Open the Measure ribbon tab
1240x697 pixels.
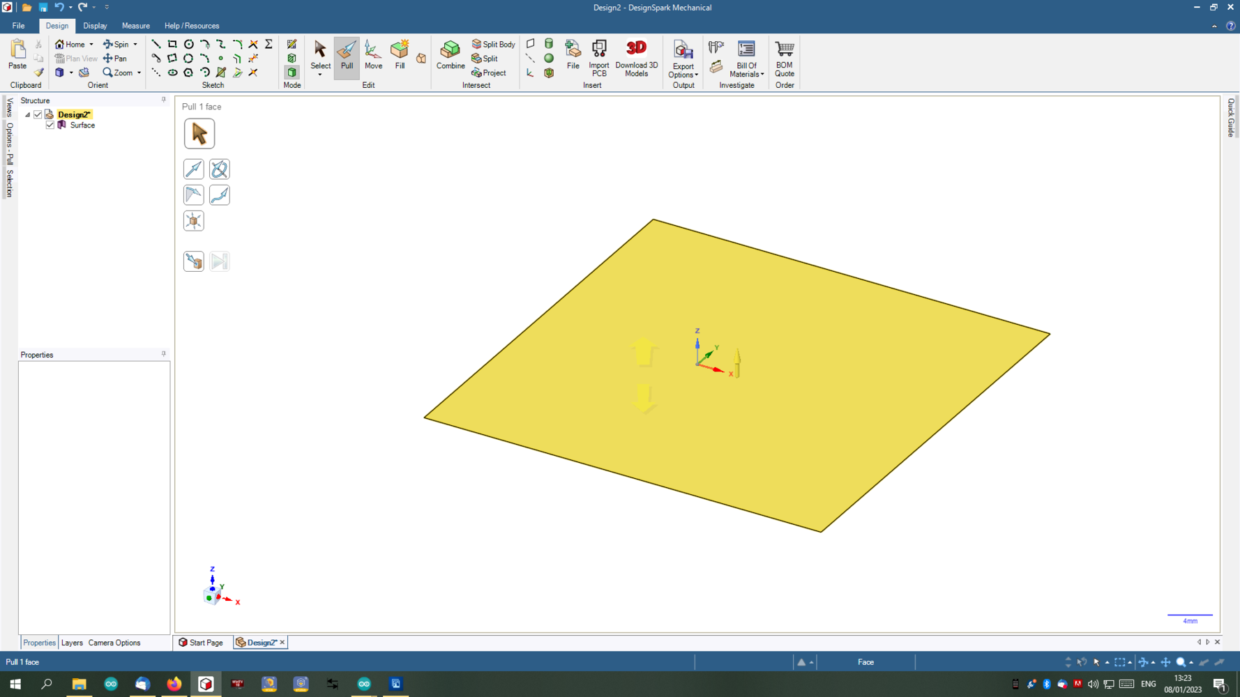click(x=135, y=26)
